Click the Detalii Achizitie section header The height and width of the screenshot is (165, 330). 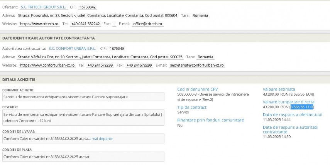tap(19, 79)
